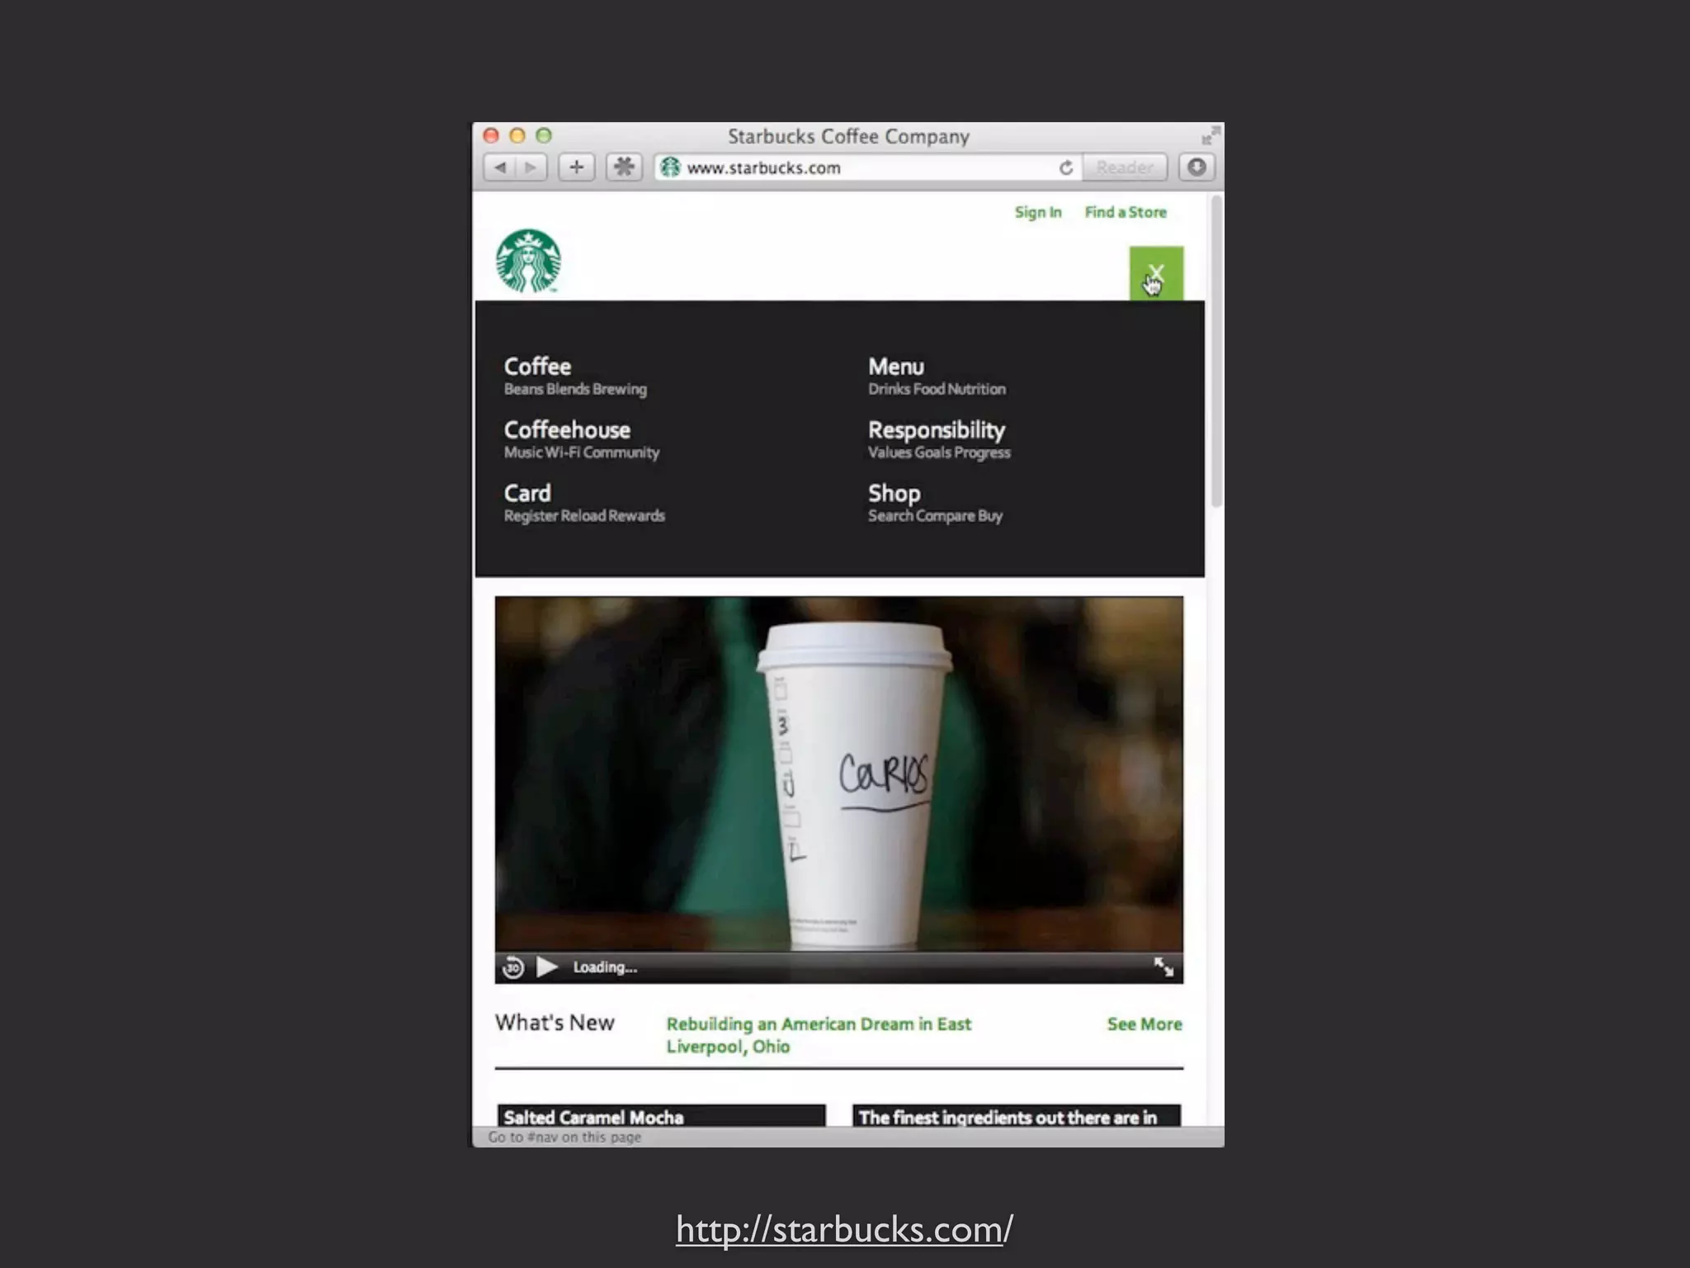
Task: Click the red close window button
Action: click(491, 135)
